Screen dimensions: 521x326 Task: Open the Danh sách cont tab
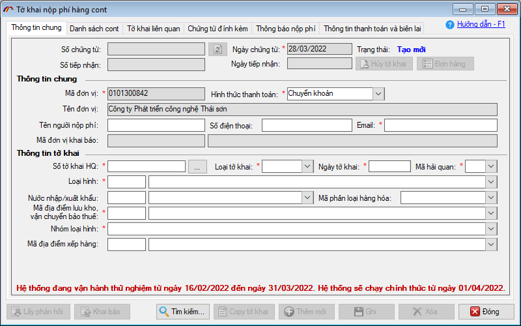tap(94, 29)
